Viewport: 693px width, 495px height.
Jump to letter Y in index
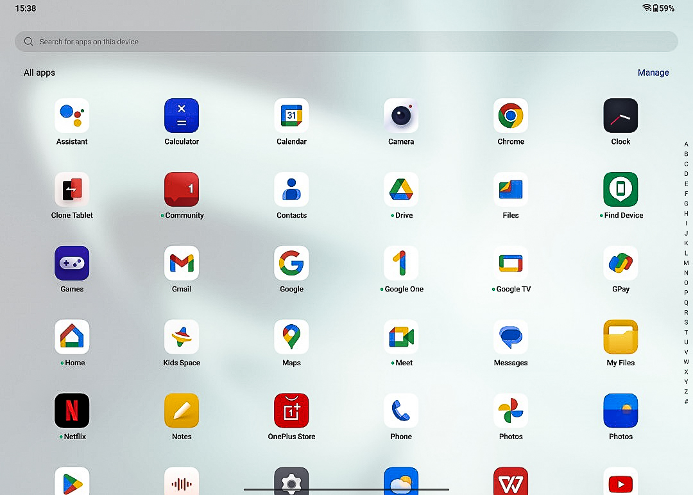[x=686, y=381]
